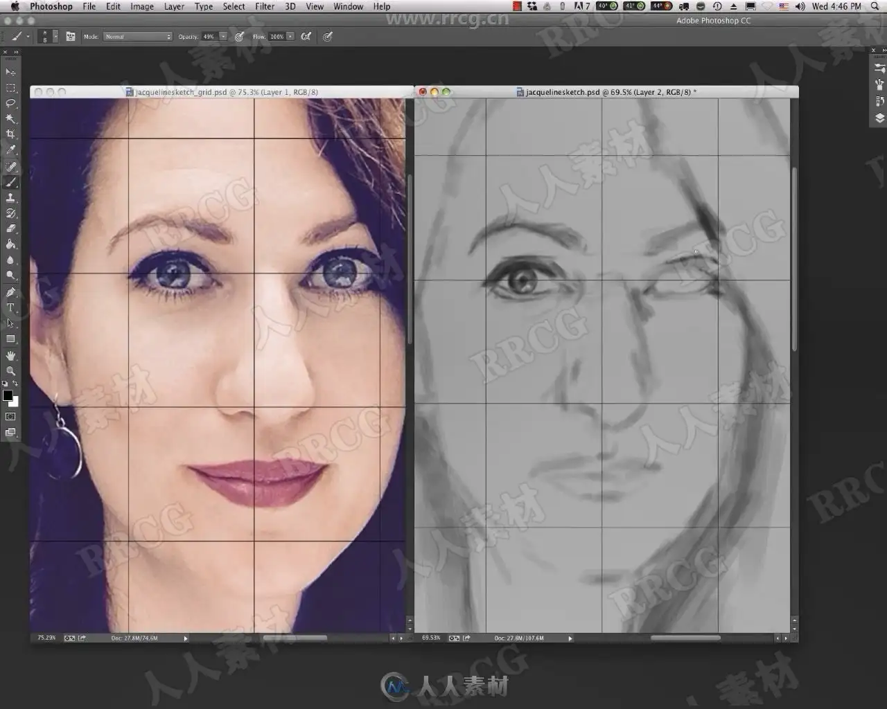Open the Photoshop application menu
This screenshot has height=709, width=887.
(x=51, y=6)
